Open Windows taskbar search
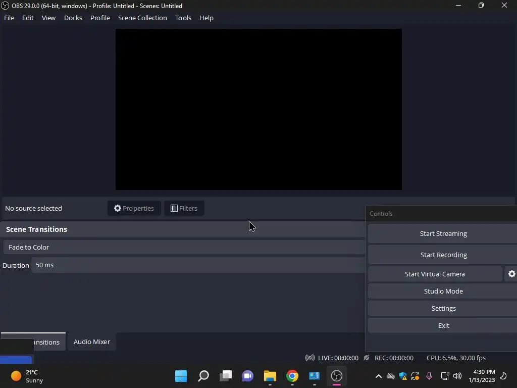The image size is (517, 388). click(203, 376)
